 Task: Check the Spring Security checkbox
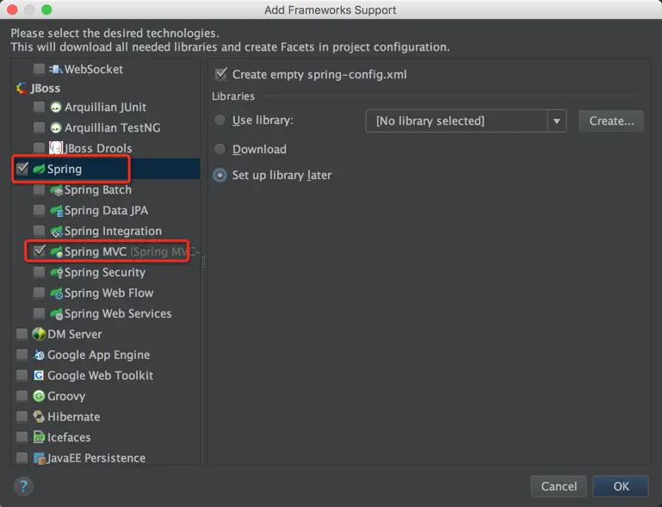tap(39, 272)
